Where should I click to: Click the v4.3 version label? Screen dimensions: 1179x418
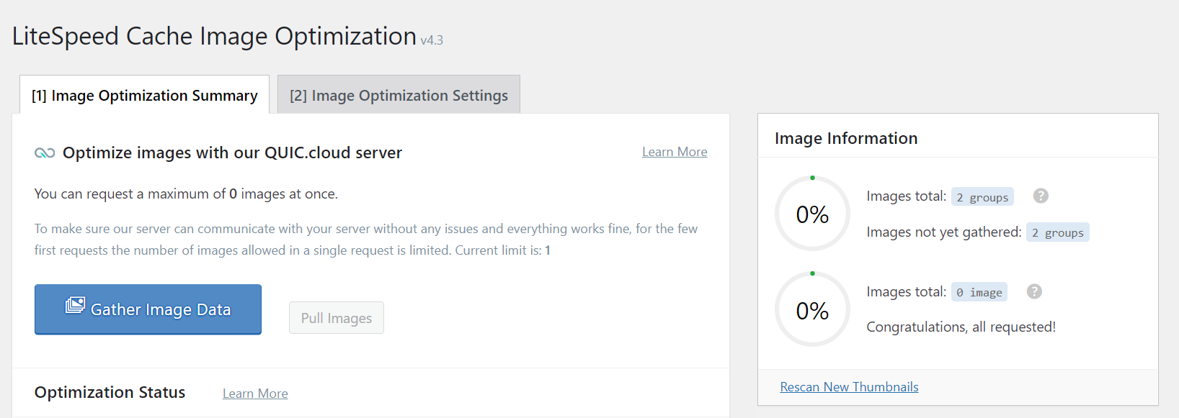click(432, 40)
